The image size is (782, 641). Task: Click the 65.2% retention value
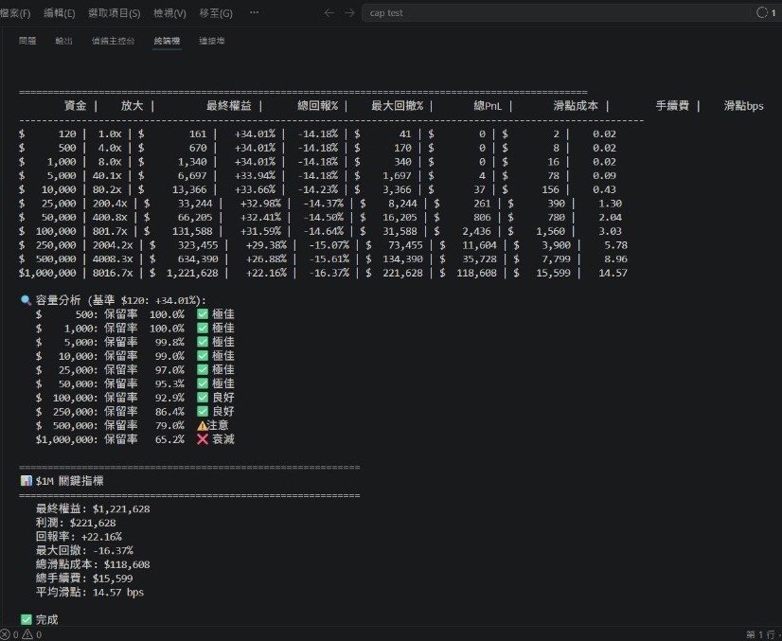coord(169,439)
